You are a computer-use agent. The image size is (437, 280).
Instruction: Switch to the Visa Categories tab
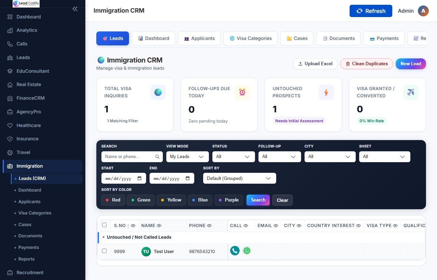point(251,38)
